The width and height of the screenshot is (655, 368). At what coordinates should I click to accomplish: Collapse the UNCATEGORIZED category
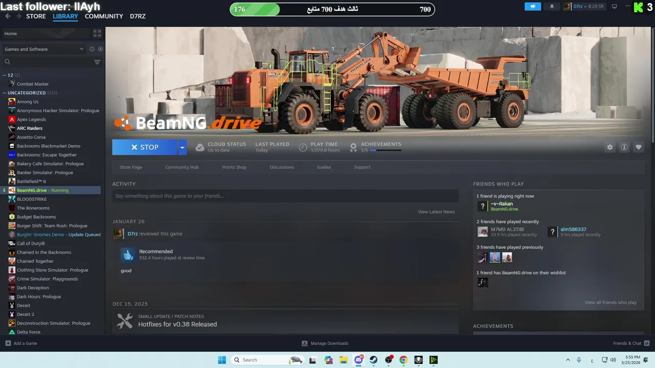point(5,93)
